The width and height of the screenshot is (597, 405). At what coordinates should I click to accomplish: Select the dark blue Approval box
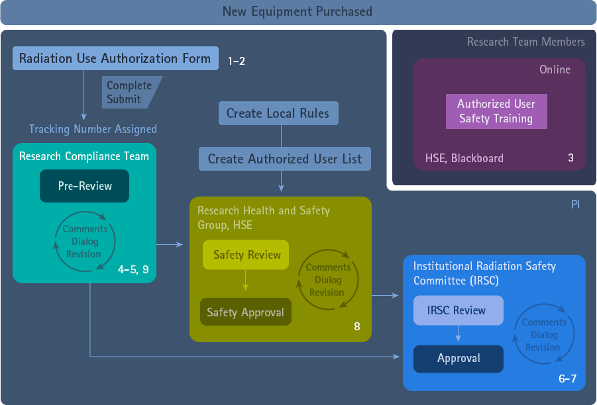(459, 359)
